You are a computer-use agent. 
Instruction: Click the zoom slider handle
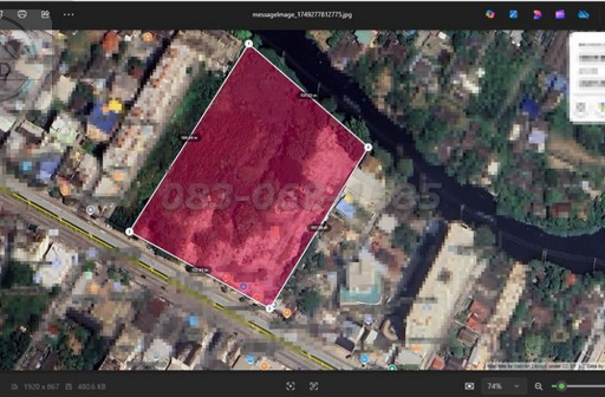[562, 386]
